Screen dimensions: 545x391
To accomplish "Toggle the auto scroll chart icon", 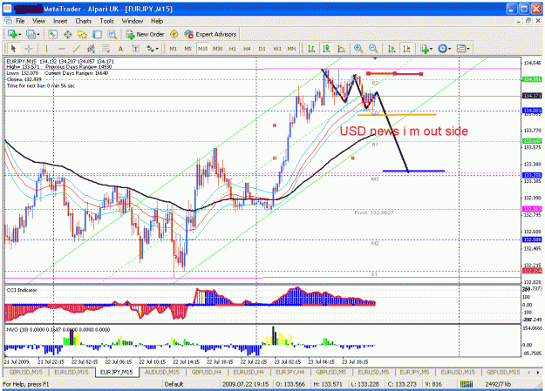I will 392,49.
